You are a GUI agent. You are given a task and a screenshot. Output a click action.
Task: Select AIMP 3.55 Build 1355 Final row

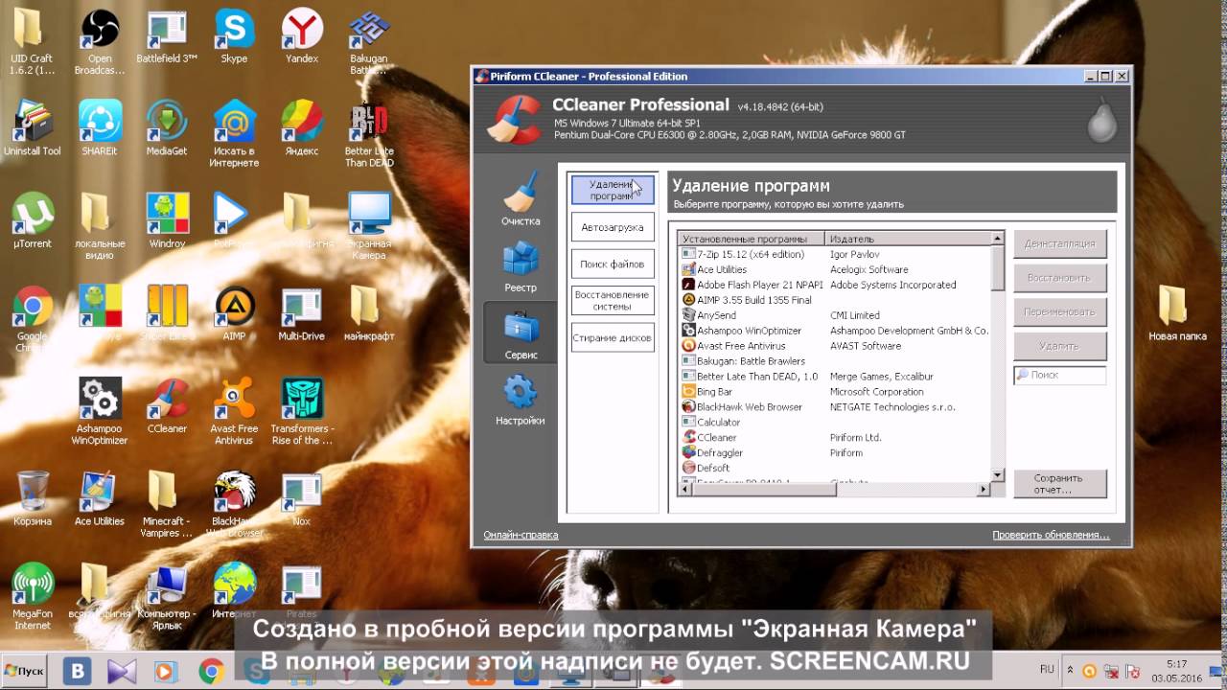pyautogui.click(x=834, y=300)
